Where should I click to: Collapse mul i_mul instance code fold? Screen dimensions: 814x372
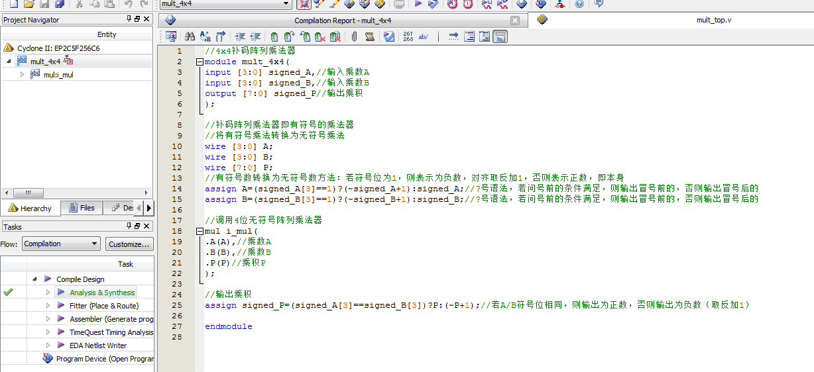tap(200, 231)
